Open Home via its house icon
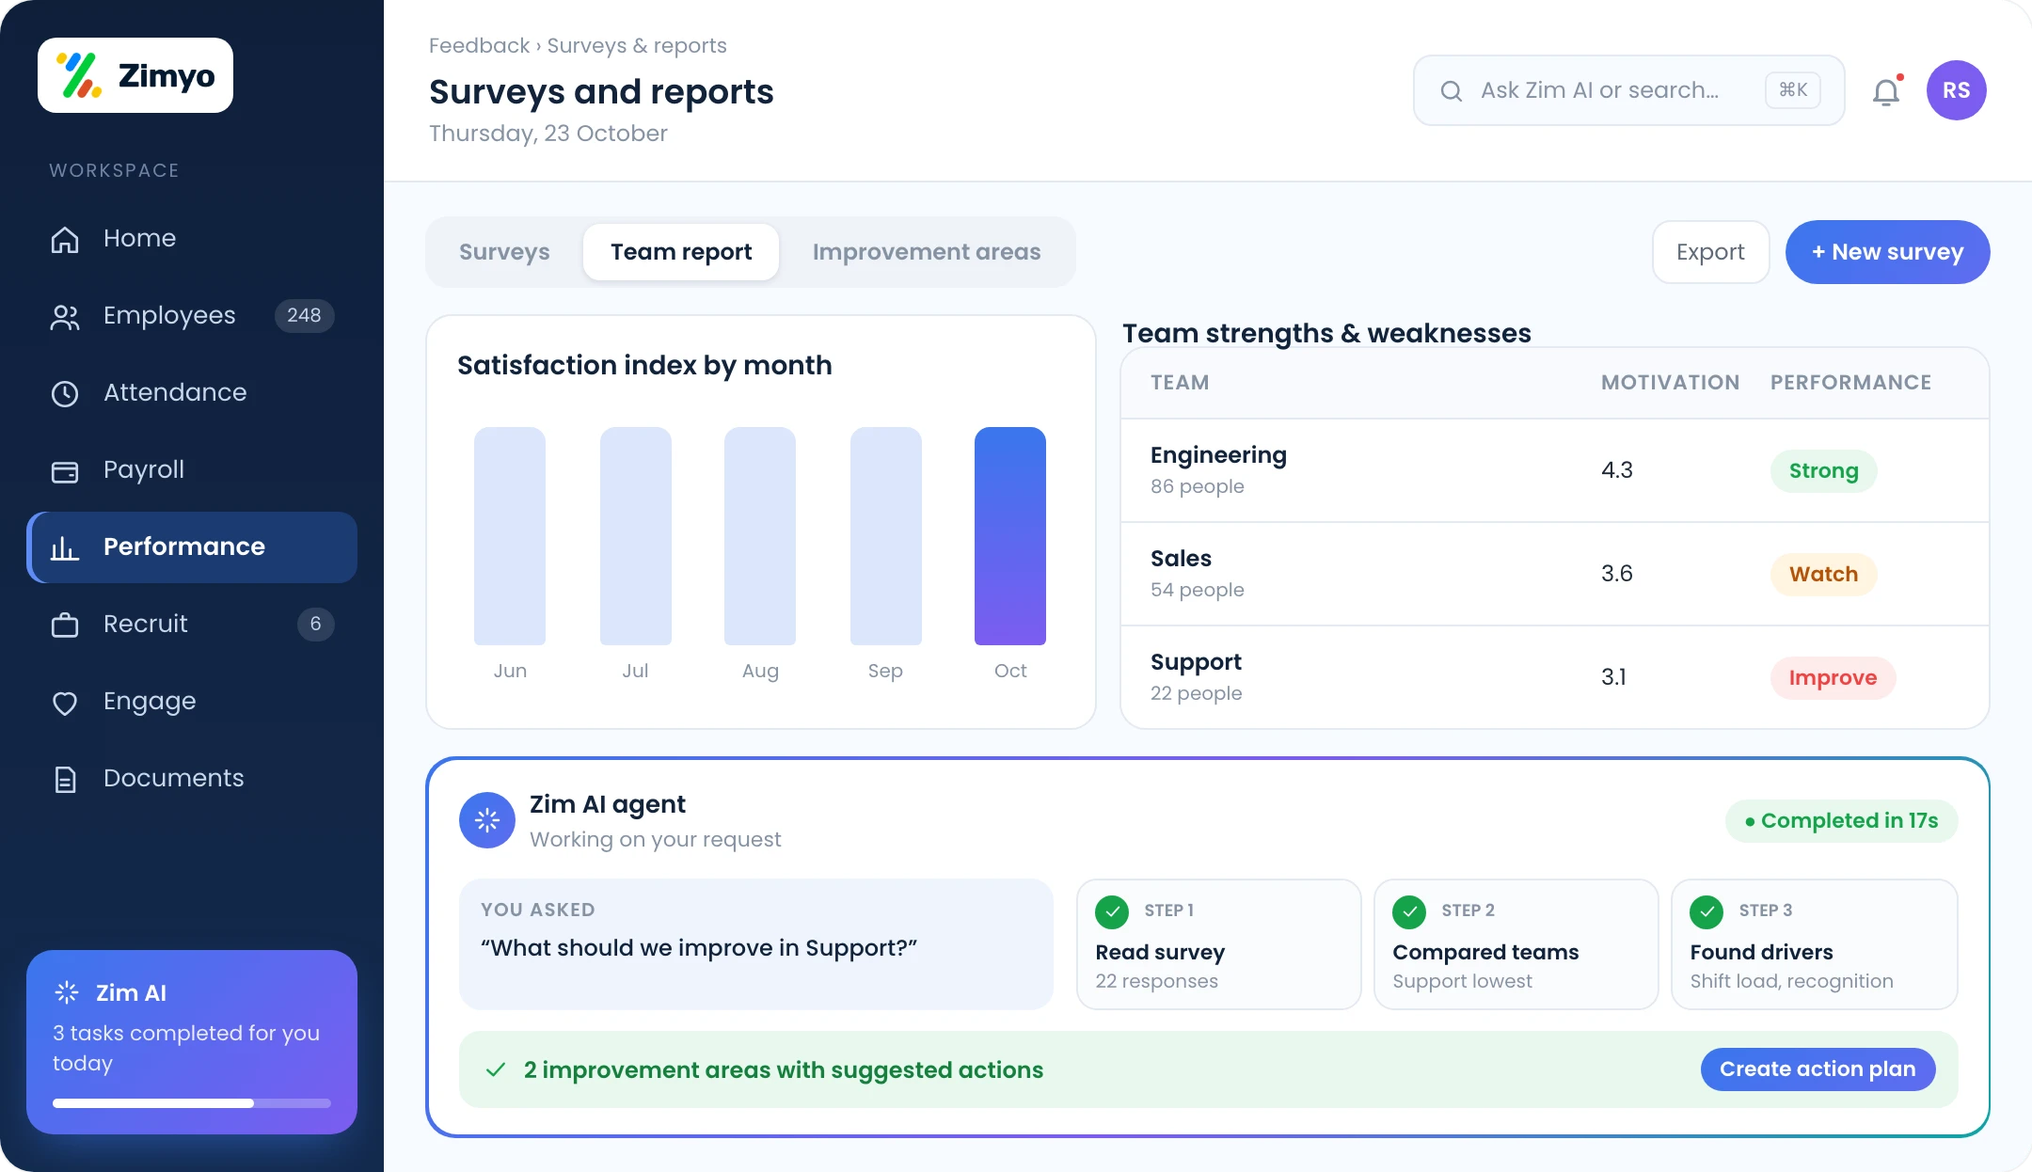The width and height of the screenshot is (2032, 1172). [65, 239]
